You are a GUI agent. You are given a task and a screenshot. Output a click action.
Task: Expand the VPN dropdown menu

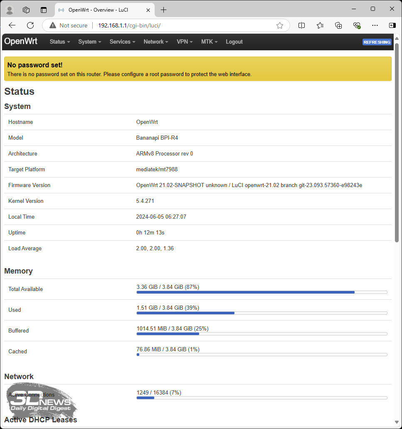185,42
